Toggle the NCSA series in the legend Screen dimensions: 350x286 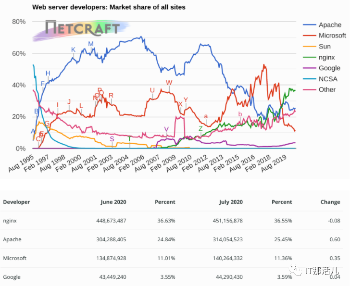pyautogui.click(x=327, y=79)
